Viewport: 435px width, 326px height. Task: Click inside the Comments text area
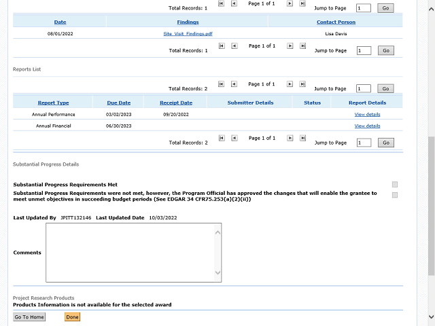[x=134, y=253]
